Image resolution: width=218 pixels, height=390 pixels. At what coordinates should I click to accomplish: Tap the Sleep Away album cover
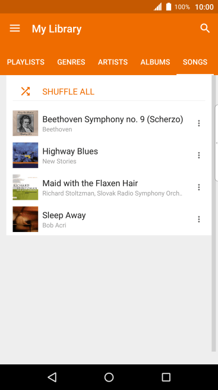click(x=26, y=219)
